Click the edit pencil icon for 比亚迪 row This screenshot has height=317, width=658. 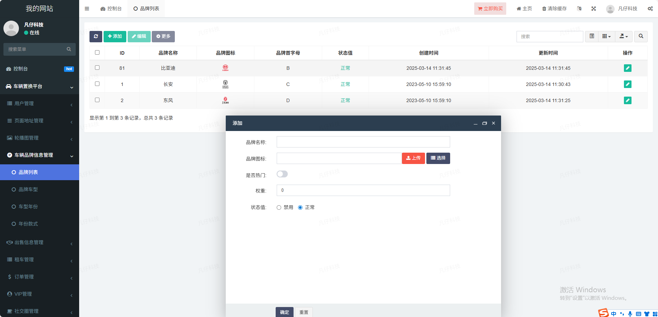click(627, 68)
